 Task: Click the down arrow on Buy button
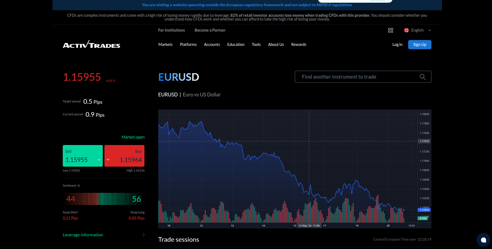click(108, 160)
